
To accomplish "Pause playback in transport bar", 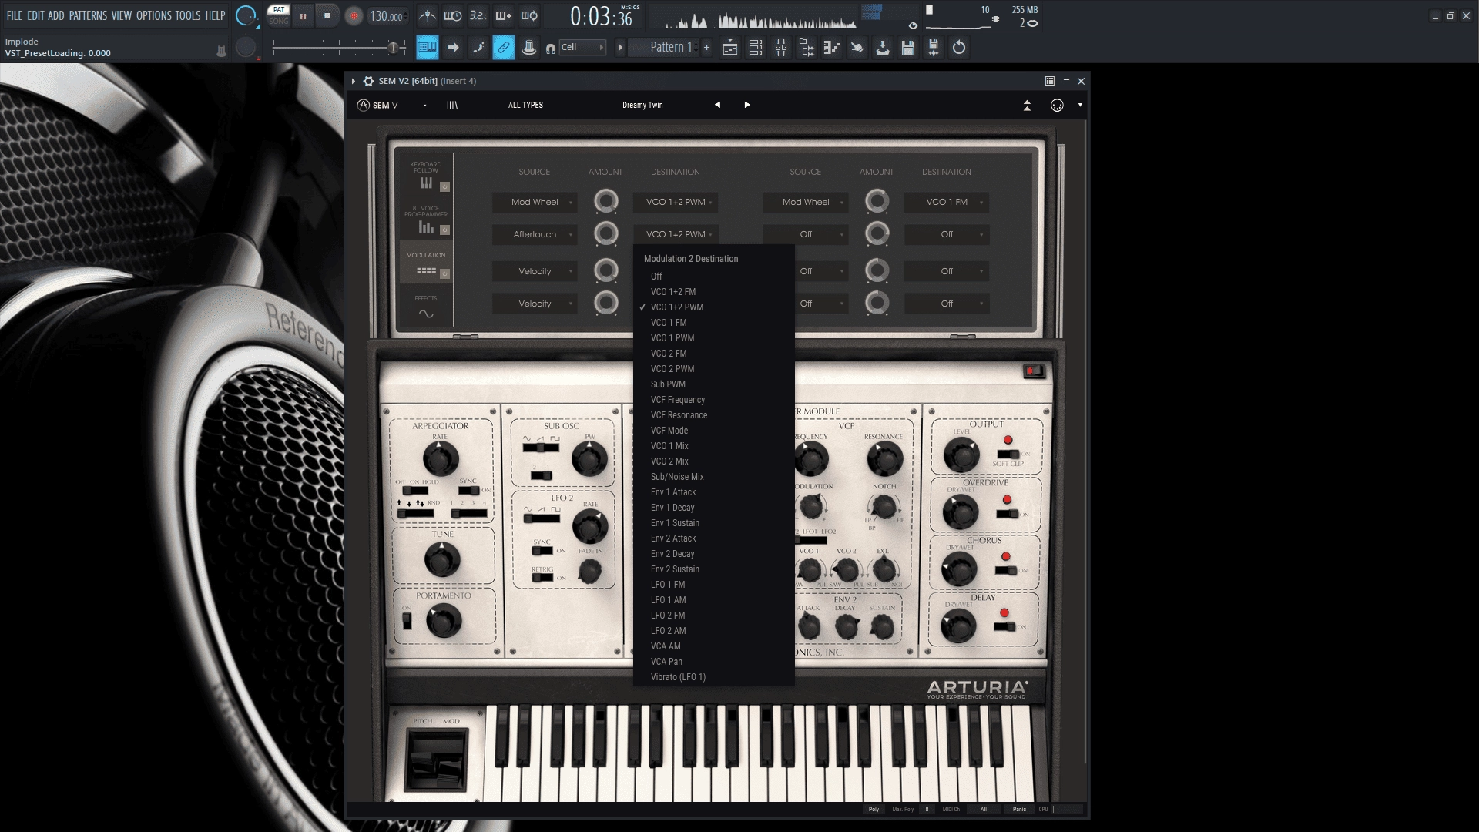I will coord(303,16).
